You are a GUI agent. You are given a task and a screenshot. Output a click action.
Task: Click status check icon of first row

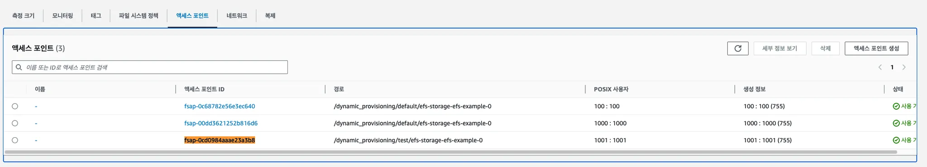coord(896,107)
